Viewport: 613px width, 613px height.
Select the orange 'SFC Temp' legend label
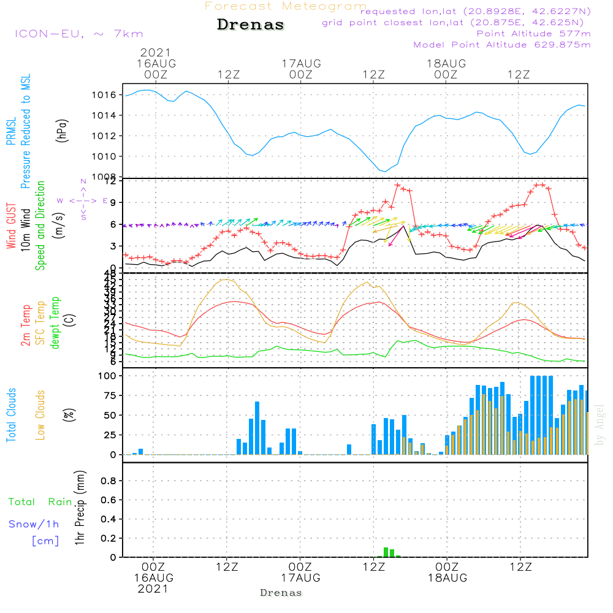[40, 323]
